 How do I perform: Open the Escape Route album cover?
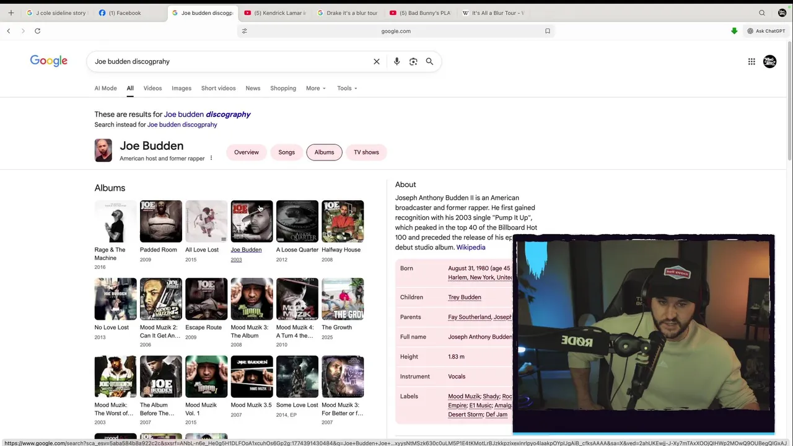click(x=206, y=299)
